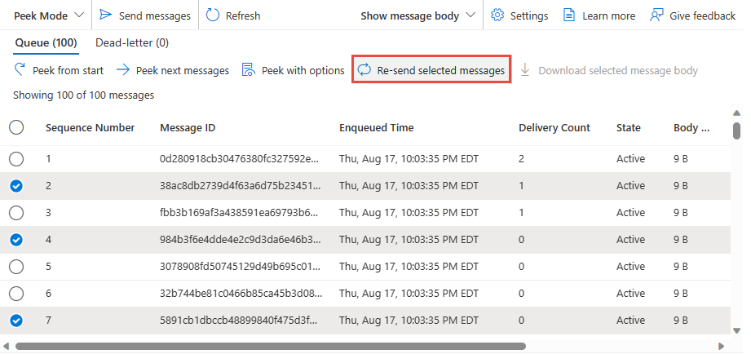Toggle the select-all circle in the header
This screenshot has height=354, width=751.
[16, 127]
